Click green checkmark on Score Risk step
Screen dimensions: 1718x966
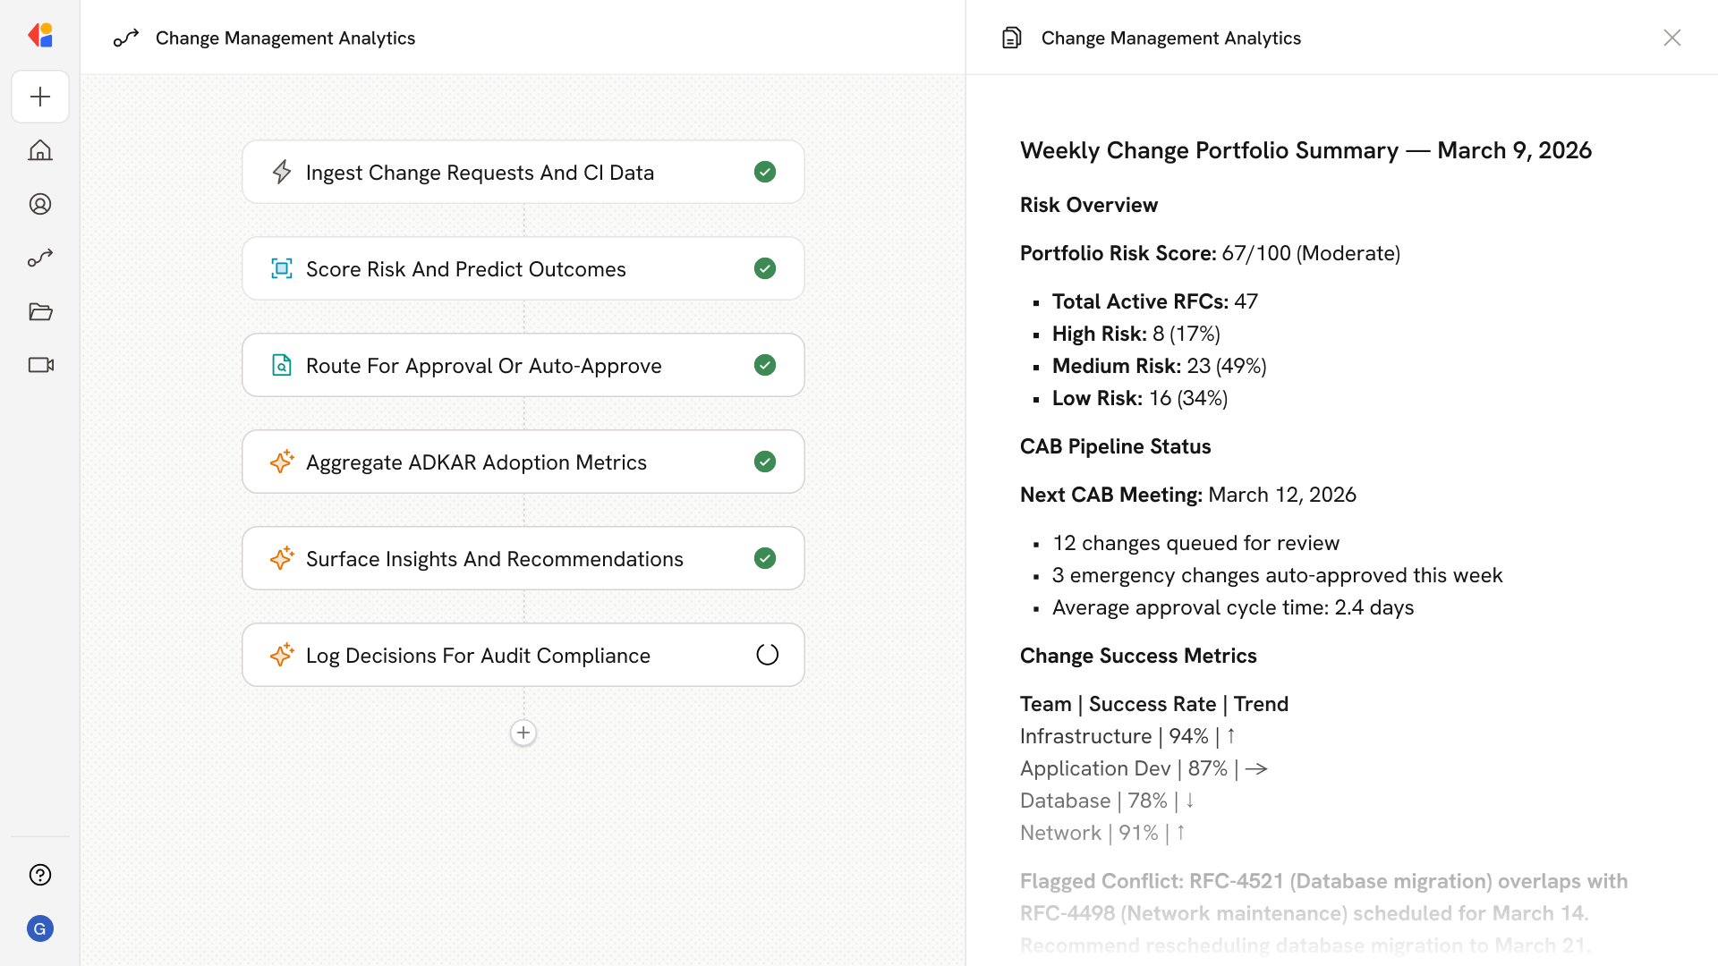click(765, 268)
